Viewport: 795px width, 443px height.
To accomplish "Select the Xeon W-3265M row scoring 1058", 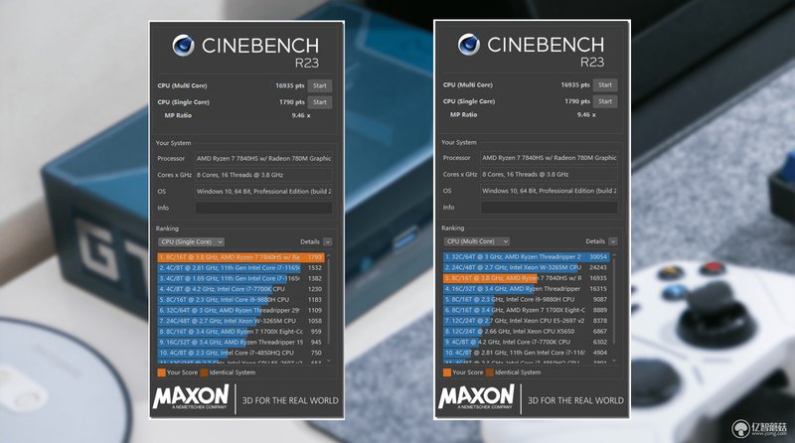I will click(240, 321).
